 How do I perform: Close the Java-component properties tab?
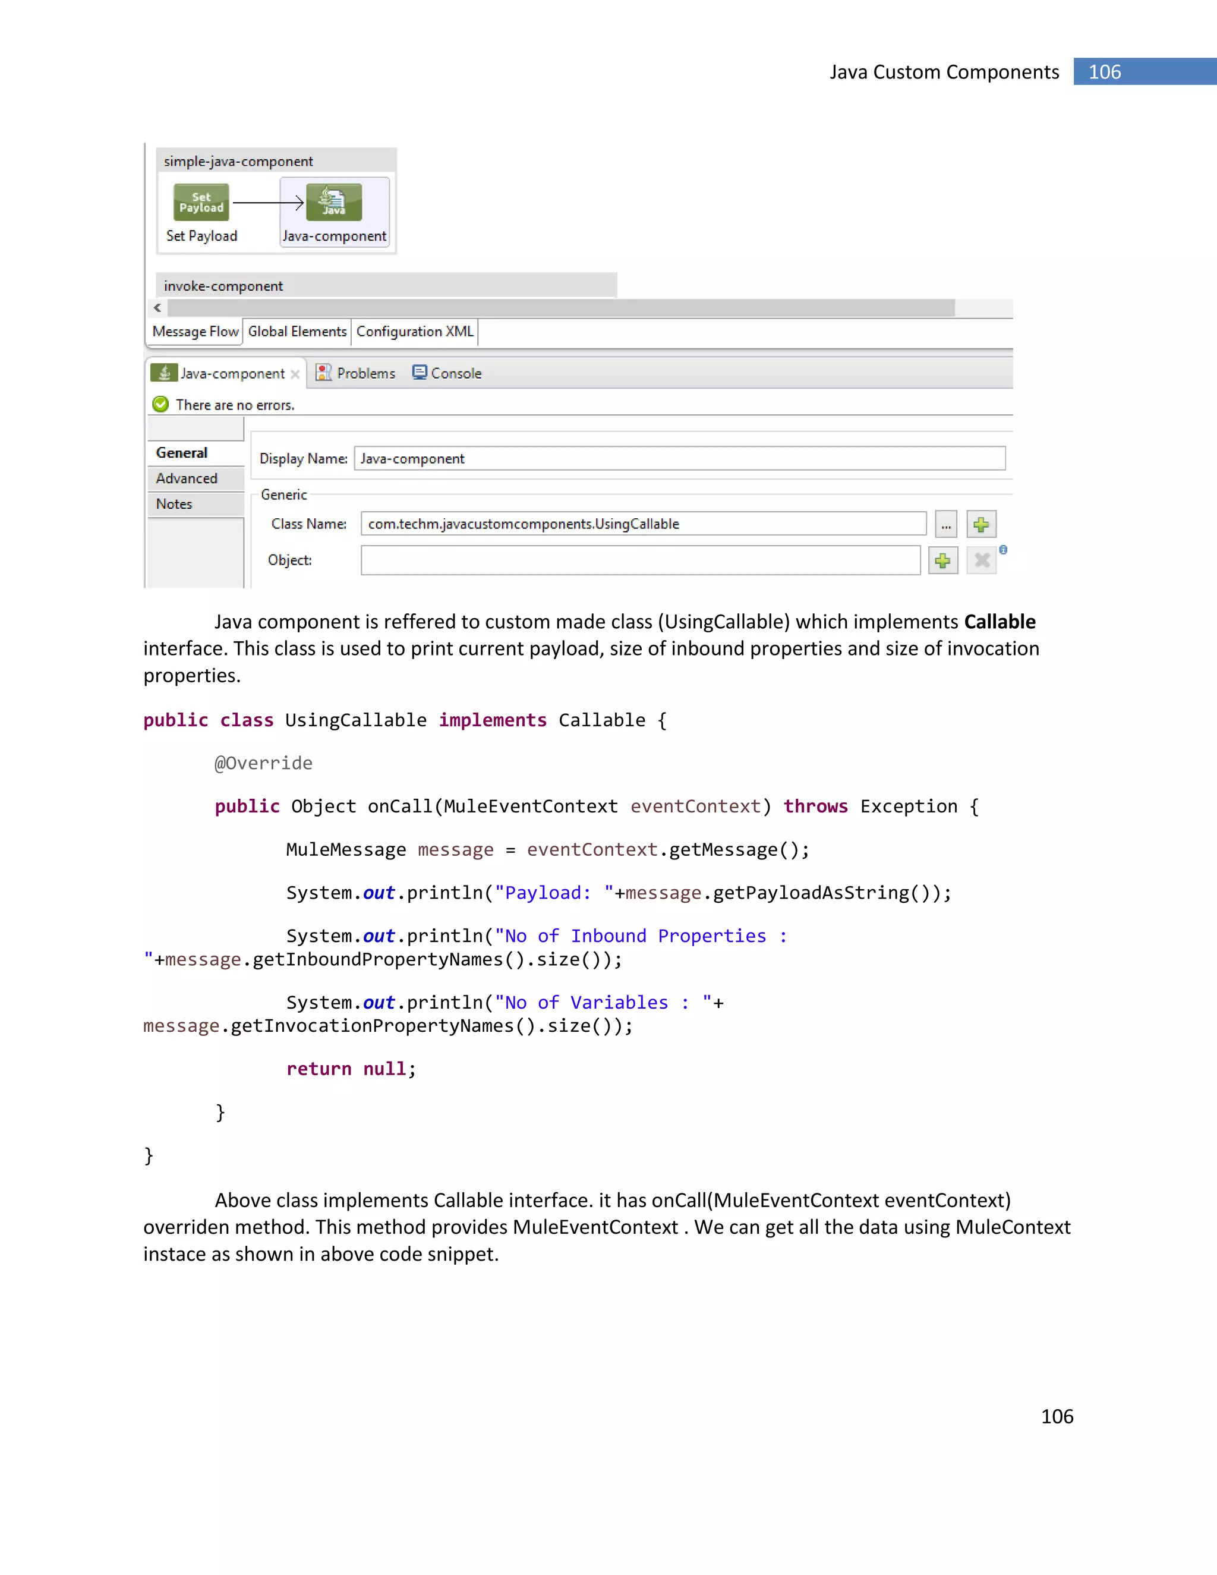pyautogui.click(x=295, y=374)
